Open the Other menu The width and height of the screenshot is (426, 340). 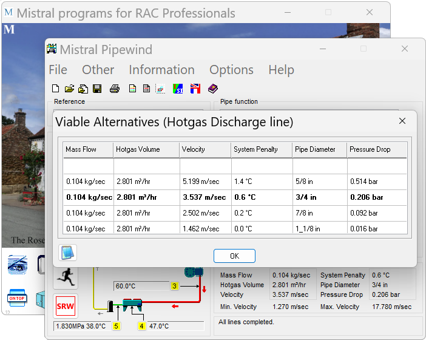[x=98, y=70]
